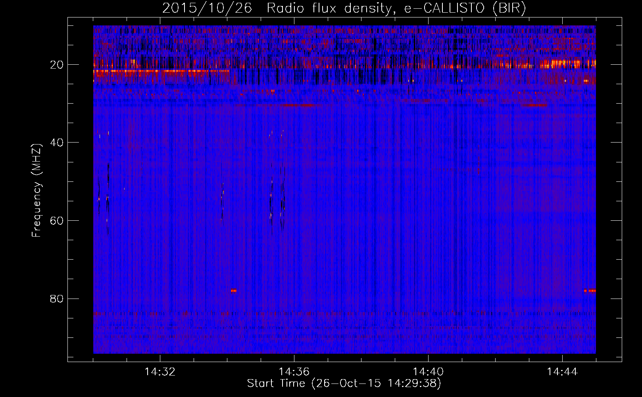Click the 80 frequency axis tick label
This screenshot has height=397, width=642.
[x=57, y=299]
